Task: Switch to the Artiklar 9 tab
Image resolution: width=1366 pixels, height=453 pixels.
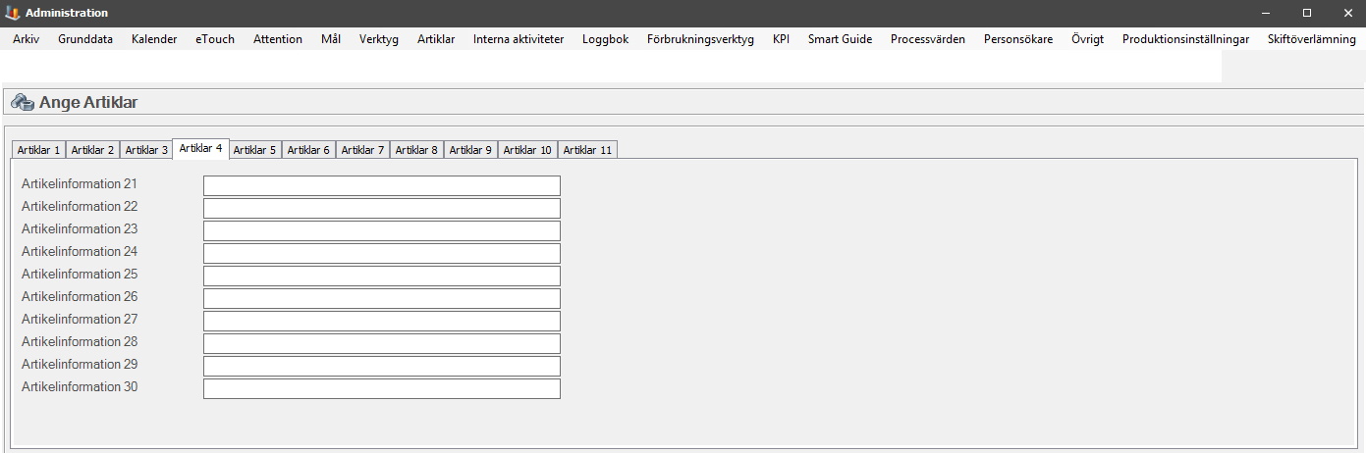Action: pos(470,150)
